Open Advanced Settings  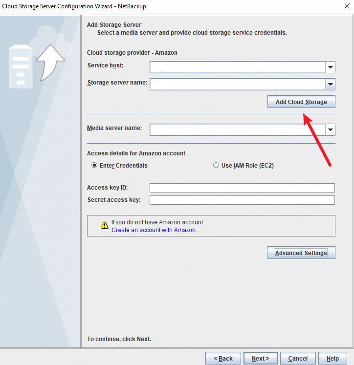pos(301,253)
